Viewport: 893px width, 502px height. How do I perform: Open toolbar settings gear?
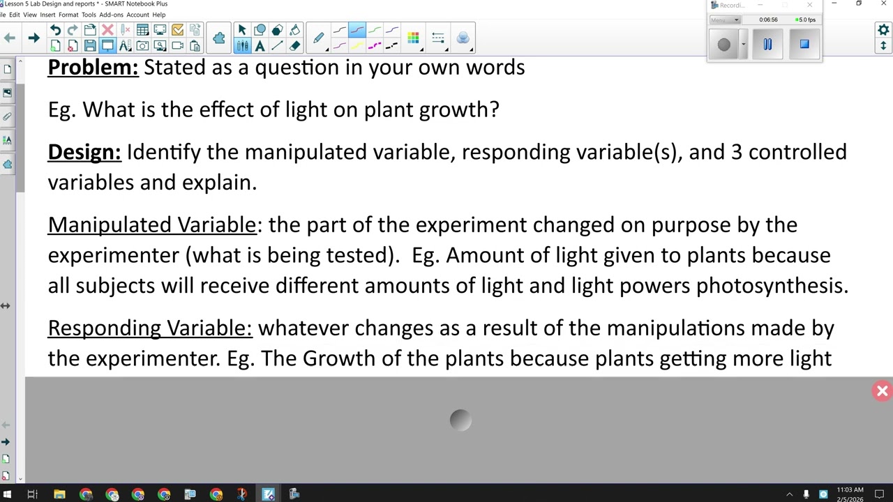[x=883, y=30]
